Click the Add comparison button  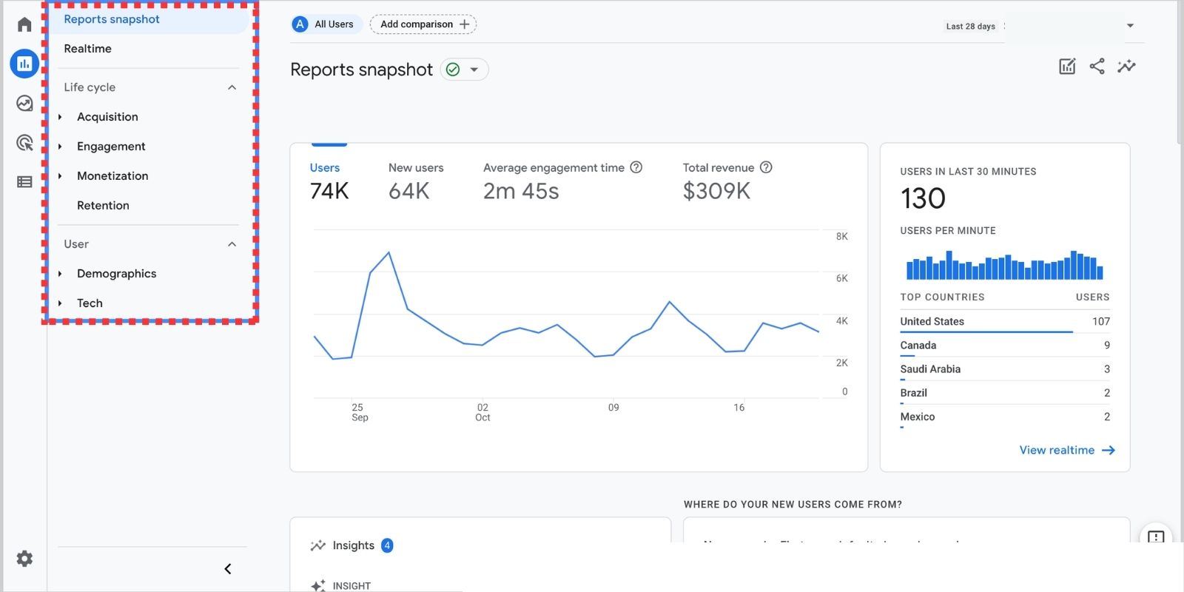coord(423,24)
